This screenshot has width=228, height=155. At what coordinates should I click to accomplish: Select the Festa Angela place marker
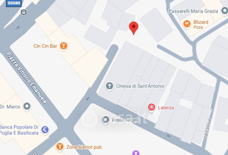click(x=105, y=120)
